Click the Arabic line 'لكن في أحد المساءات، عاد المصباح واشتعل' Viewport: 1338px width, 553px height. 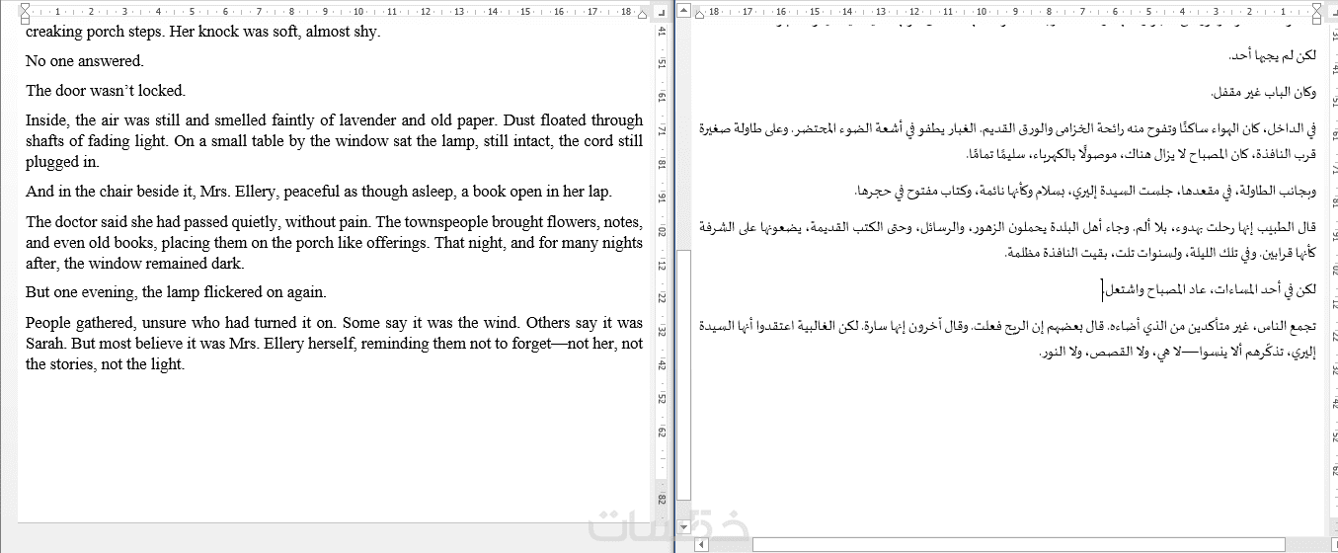click(x=1211, y=289)
